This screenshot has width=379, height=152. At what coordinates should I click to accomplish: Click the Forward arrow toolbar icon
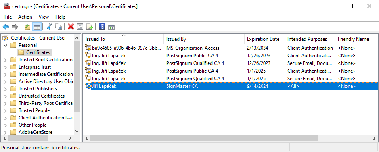click(15, 27)
